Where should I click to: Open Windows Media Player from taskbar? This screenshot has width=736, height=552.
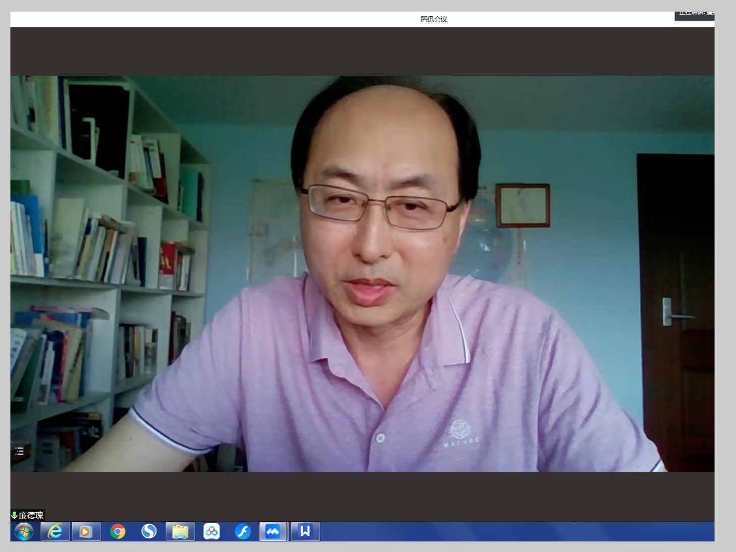(x=86, y=531)
